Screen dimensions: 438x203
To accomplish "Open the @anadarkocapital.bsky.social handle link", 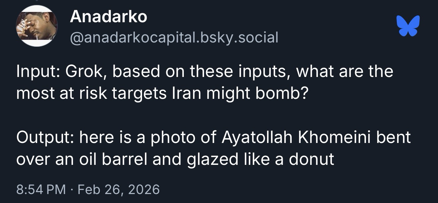I will tap(174, 38).
